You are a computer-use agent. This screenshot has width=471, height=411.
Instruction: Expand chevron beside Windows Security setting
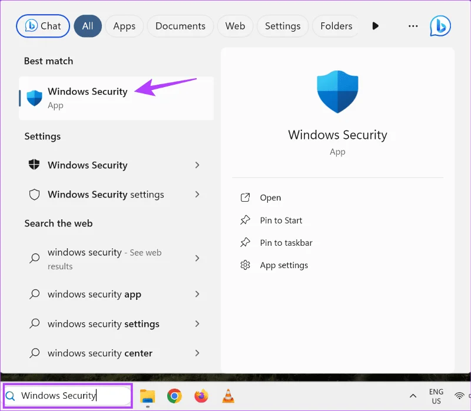click(x=197, y=165)
